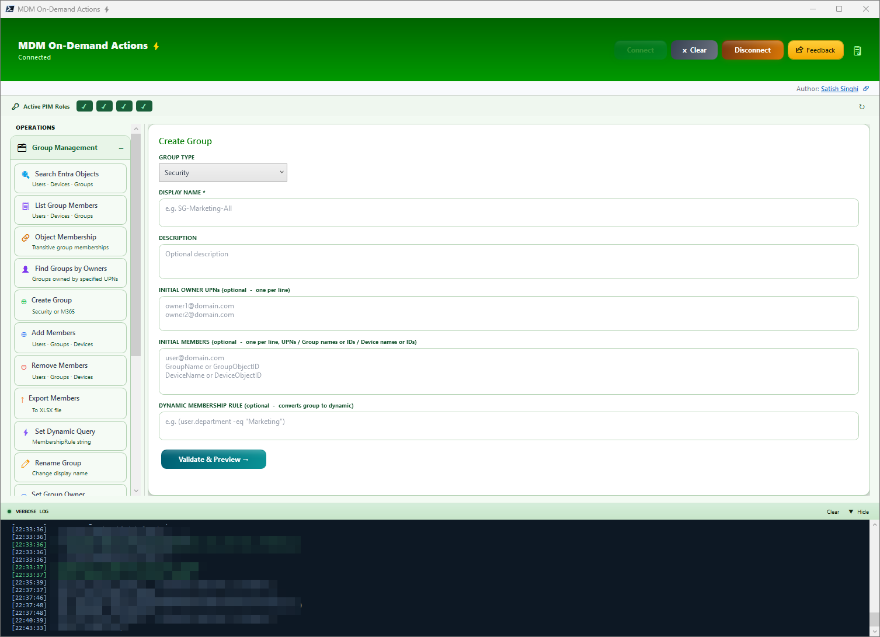The width and height of the screenshot is (880, 637).
Task: Click inside the Display Name field
Action: (x=508, y=213)
